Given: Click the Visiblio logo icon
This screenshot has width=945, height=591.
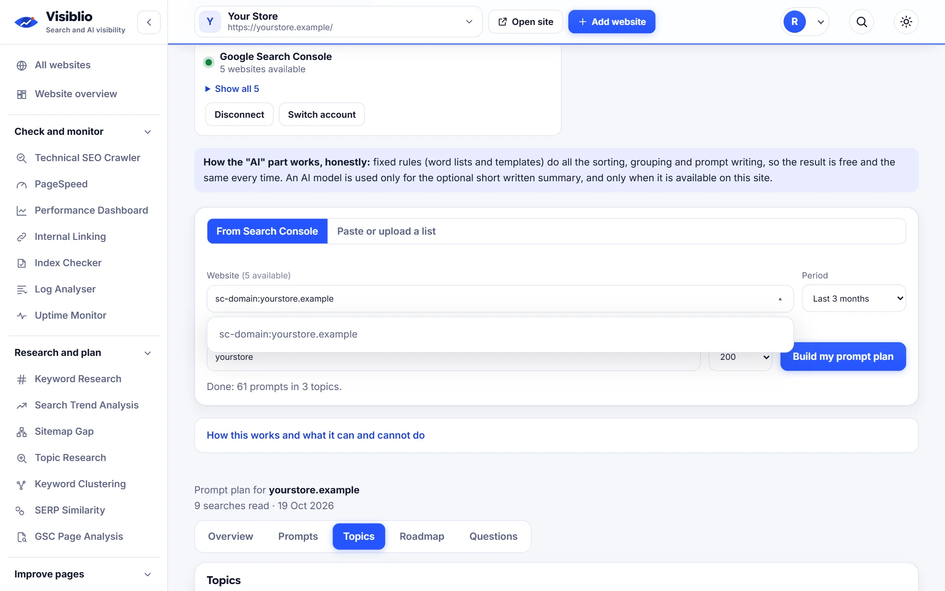Looking at the screenshot, I should click(x=26, y=22).
